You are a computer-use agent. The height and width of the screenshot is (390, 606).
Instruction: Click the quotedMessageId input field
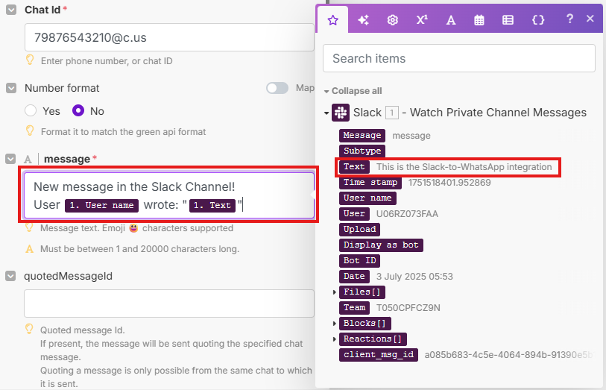point(168,303)
